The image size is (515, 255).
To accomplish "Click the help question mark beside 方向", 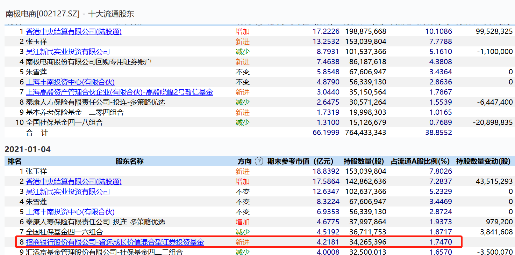I will click(x=259, y=161).
